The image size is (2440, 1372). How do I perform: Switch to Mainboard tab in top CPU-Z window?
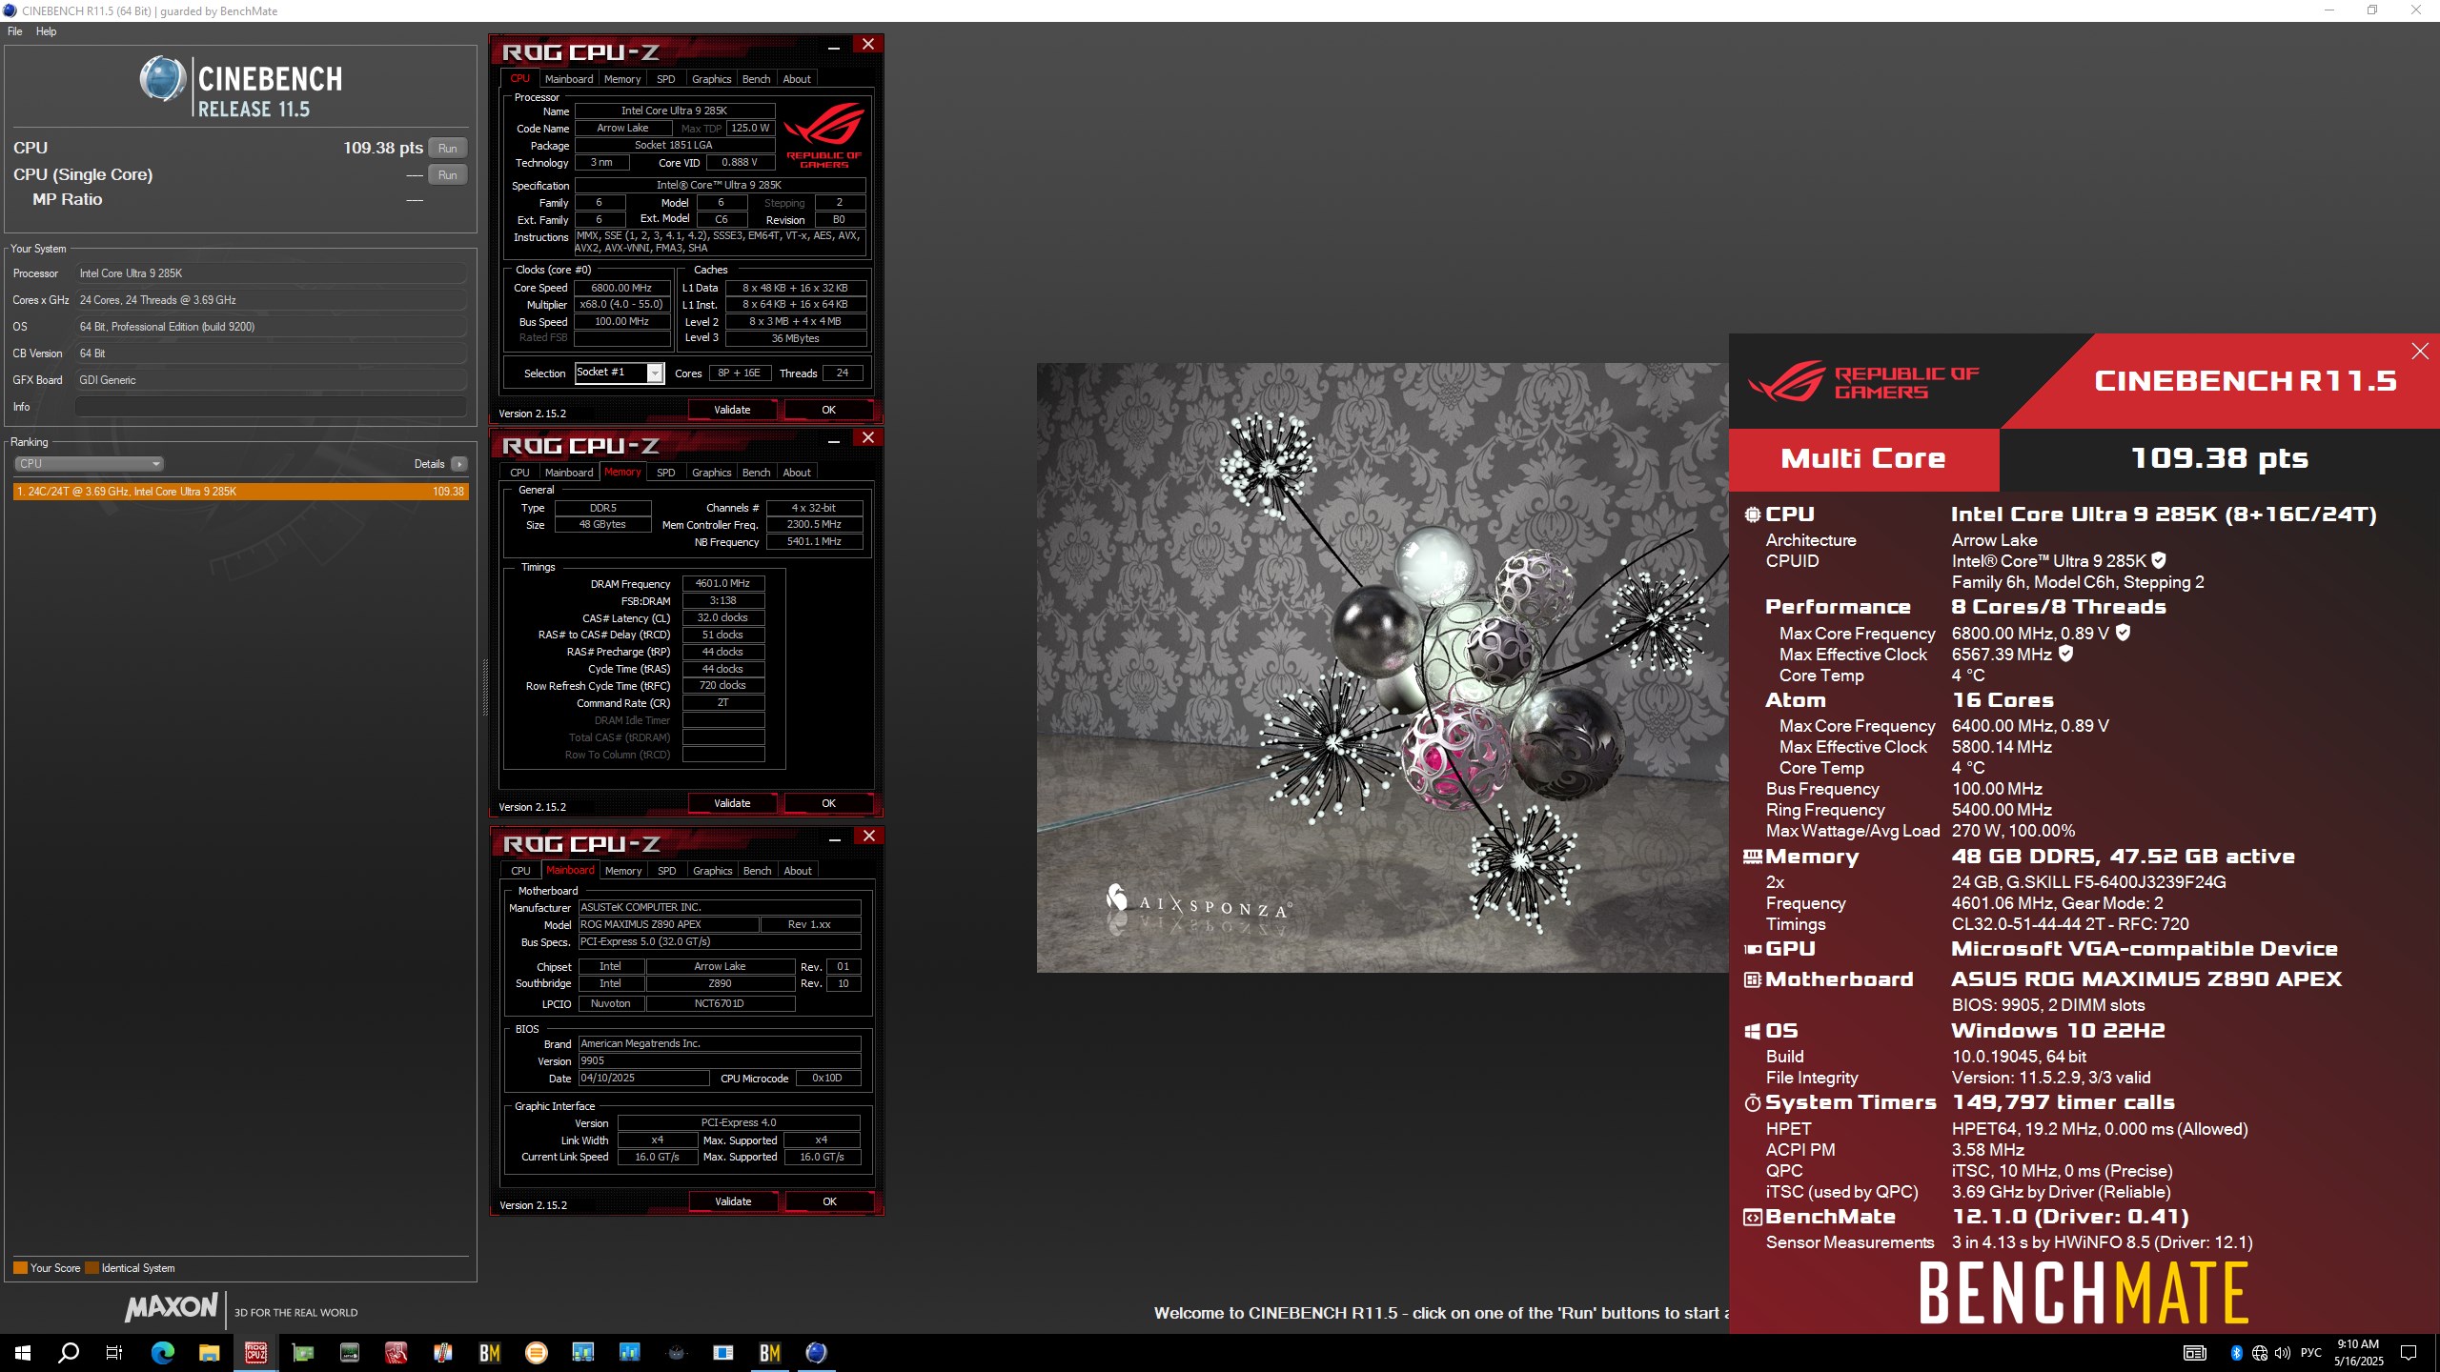[x=569, y=79]
